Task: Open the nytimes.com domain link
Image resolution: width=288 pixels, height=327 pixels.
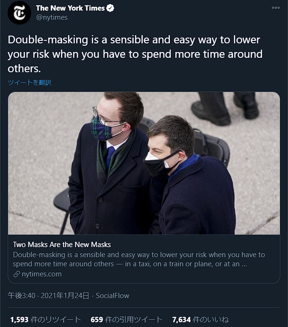Action: [x=42, y=274]
